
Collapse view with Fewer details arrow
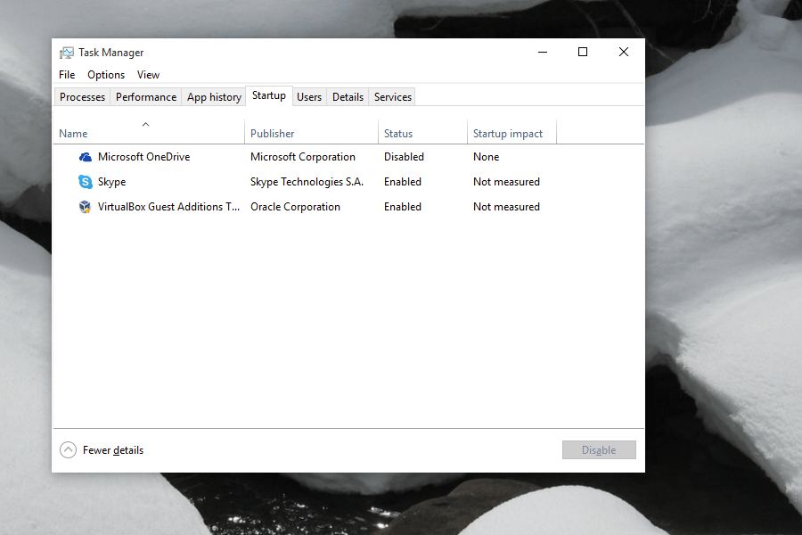[68, 450]
